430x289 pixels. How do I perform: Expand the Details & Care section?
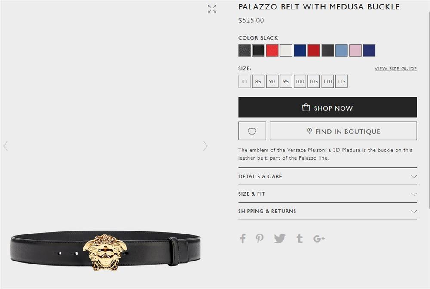[327, 176]
